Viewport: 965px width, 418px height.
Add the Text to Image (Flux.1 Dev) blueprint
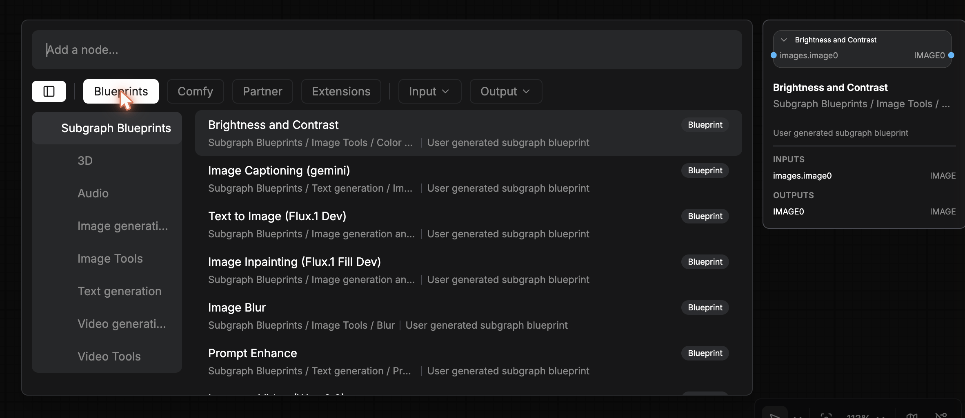[x=468, y=224]
